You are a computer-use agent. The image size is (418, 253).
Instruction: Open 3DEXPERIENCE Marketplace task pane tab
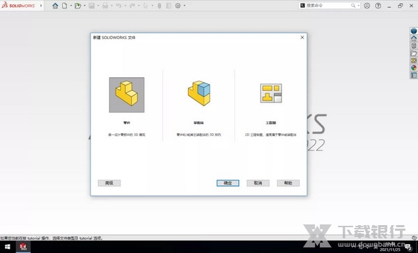(414, 31)
